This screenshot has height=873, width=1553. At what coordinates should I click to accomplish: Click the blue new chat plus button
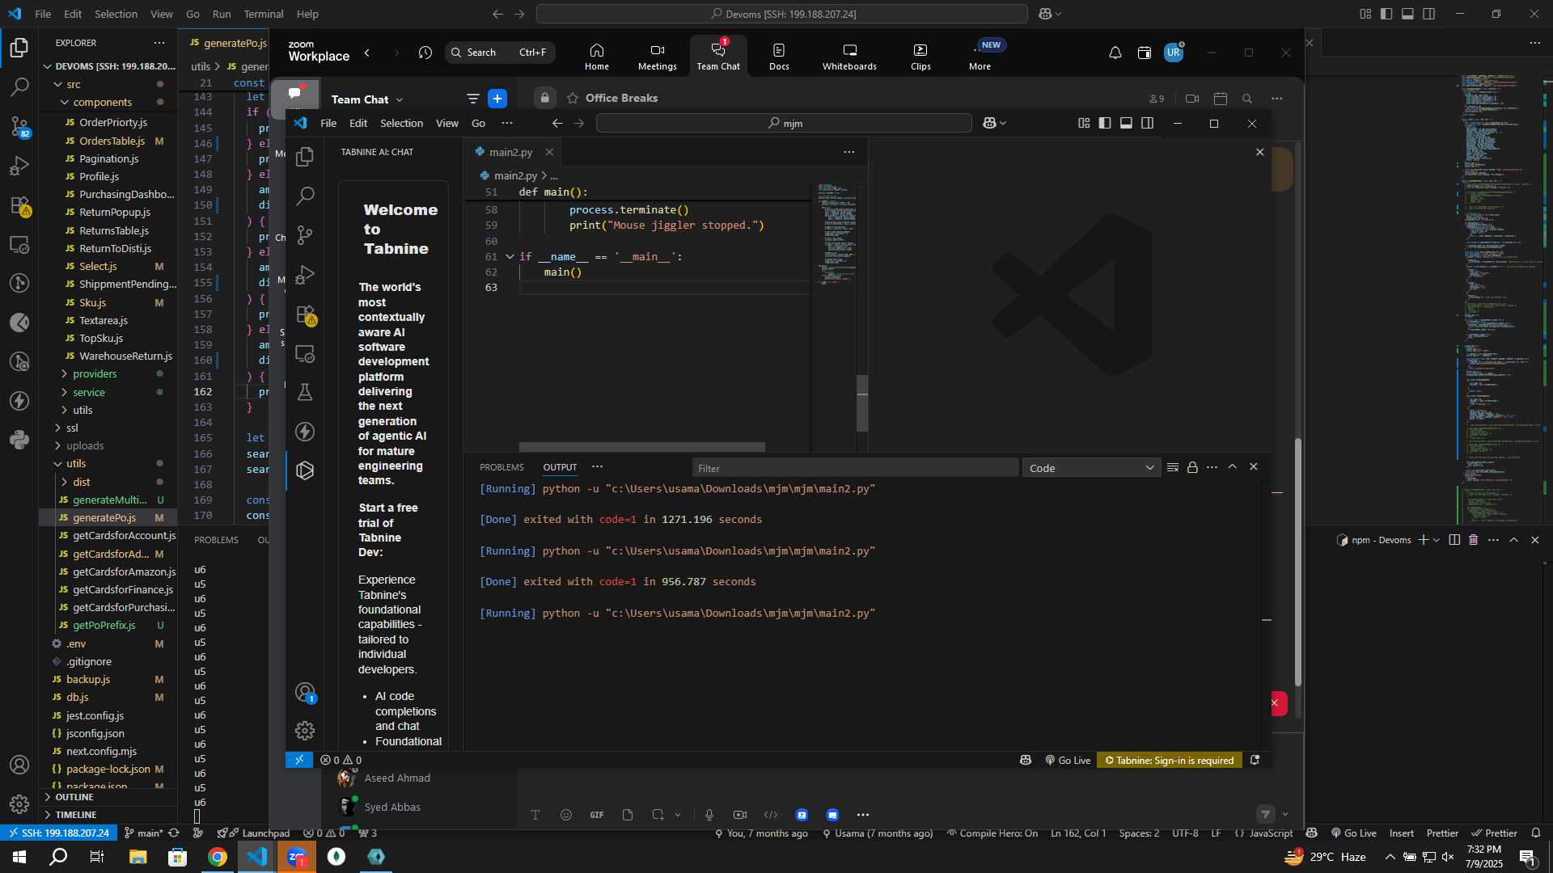pyautogui.click(x=497, y=99)
